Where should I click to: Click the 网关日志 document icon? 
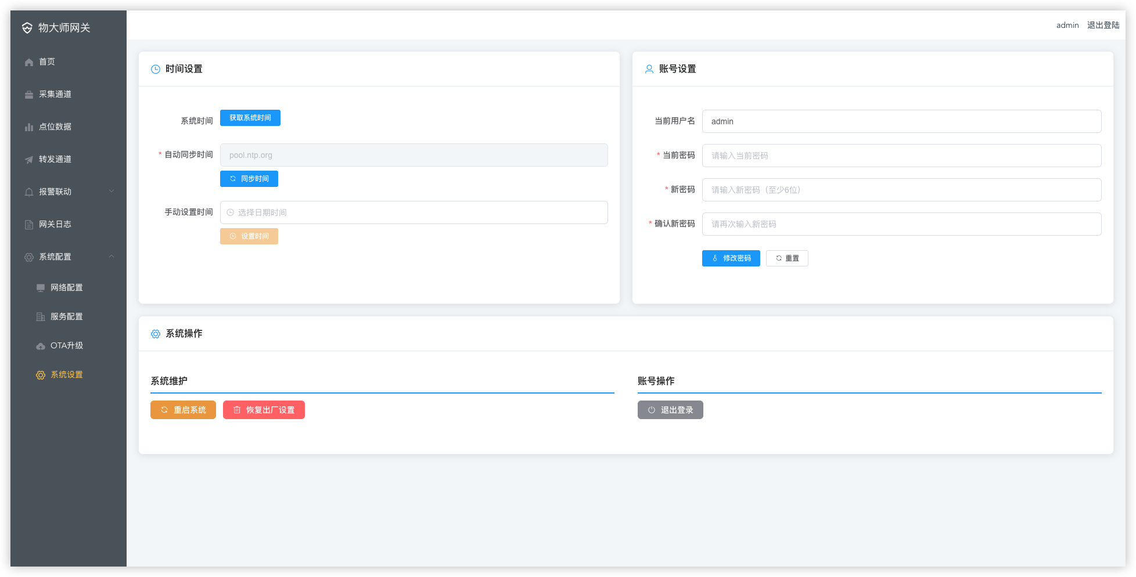click(29, 225)
